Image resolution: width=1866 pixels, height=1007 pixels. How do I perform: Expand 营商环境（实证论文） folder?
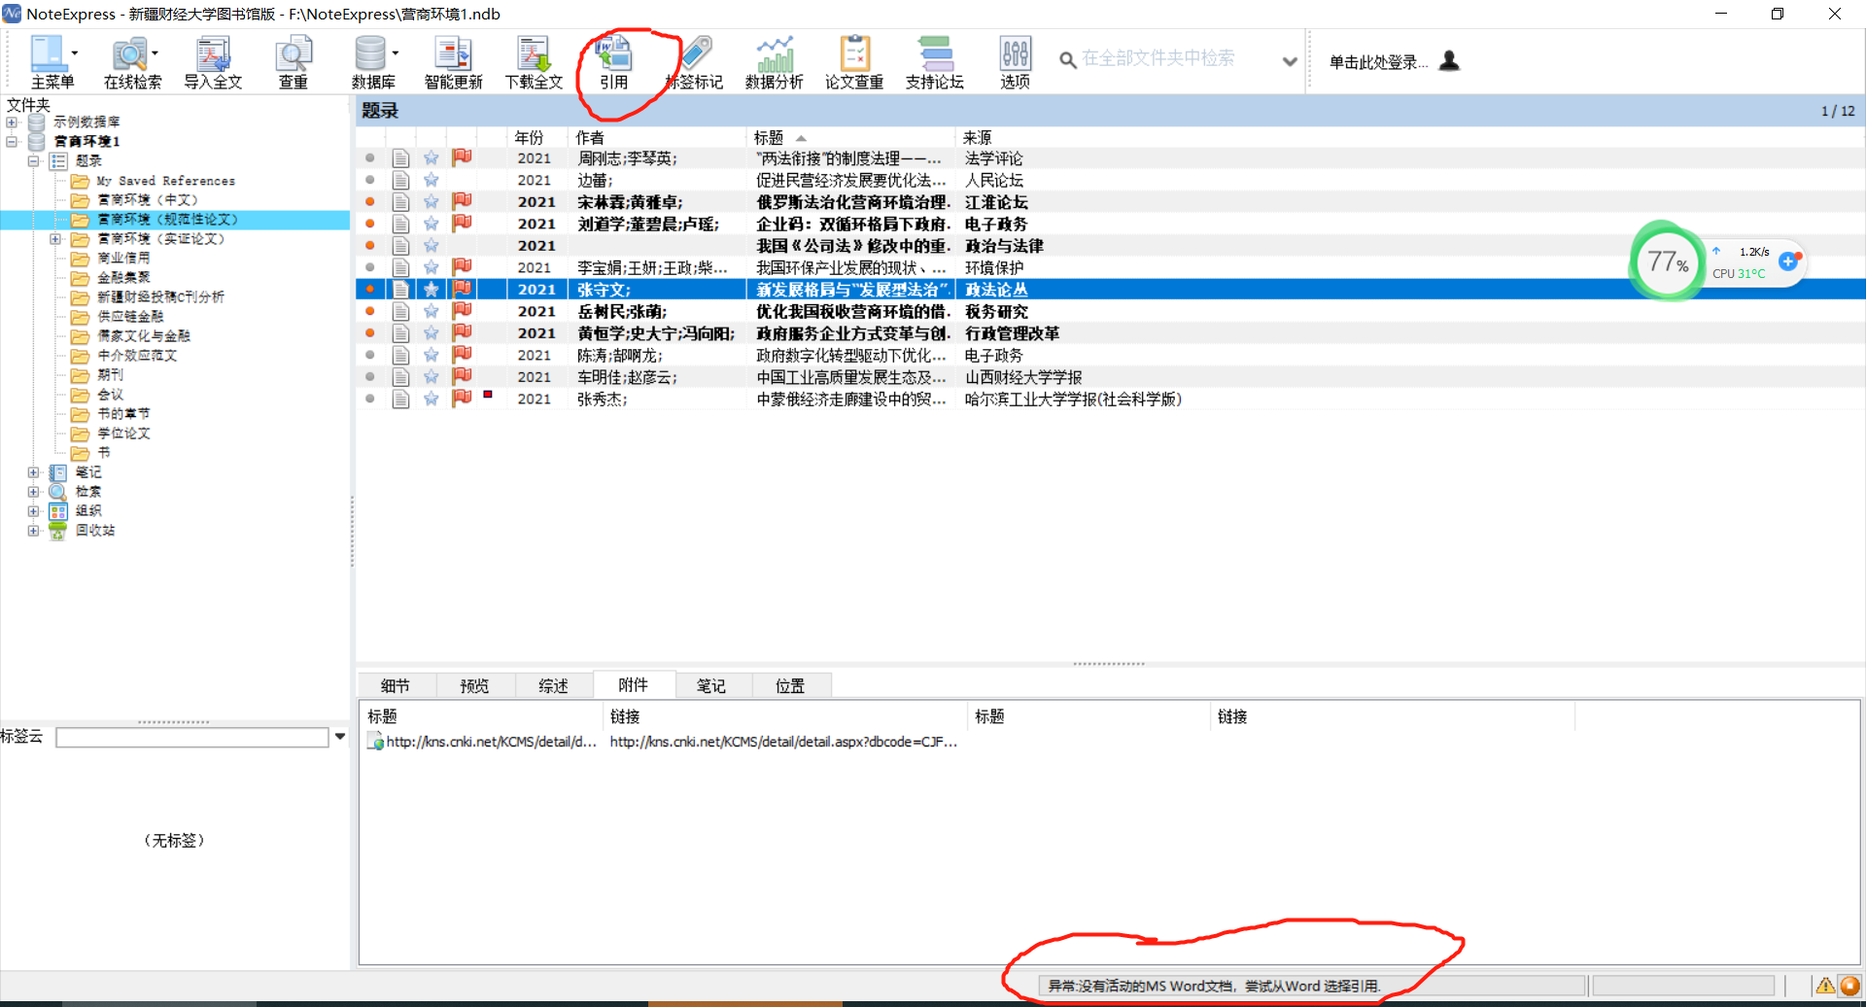[x=55, y=239]
